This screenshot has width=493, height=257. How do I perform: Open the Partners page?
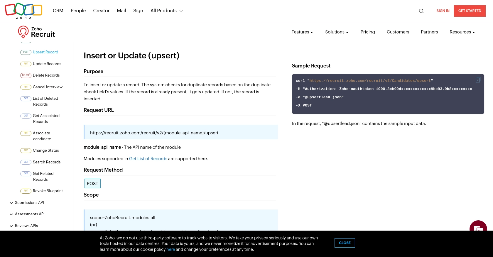(x=429, y=32)
